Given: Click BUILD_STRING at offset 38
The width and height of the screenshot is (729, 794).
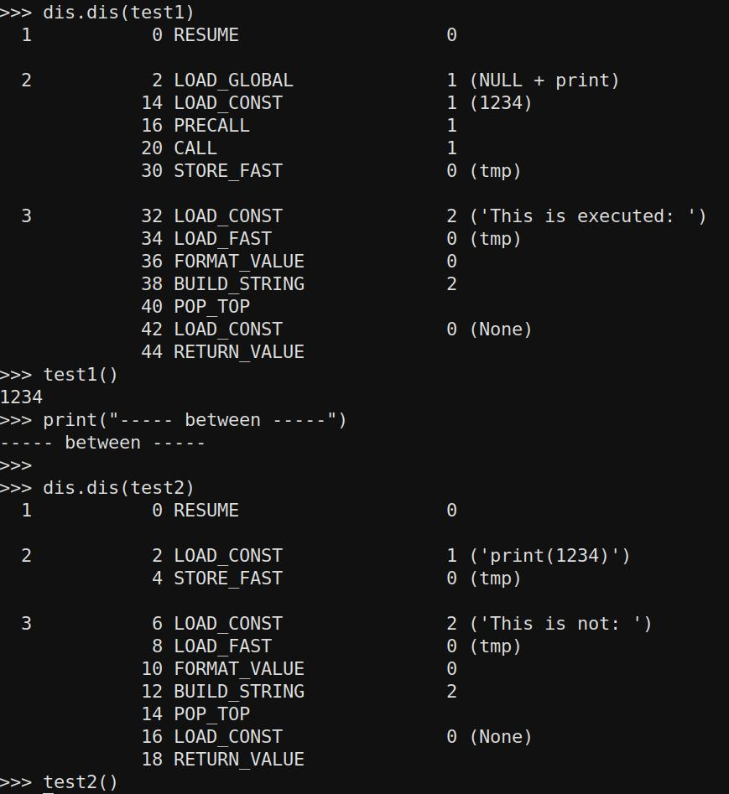Looking at the screenshot, I should pyautogui.click(x=238, y=284).
